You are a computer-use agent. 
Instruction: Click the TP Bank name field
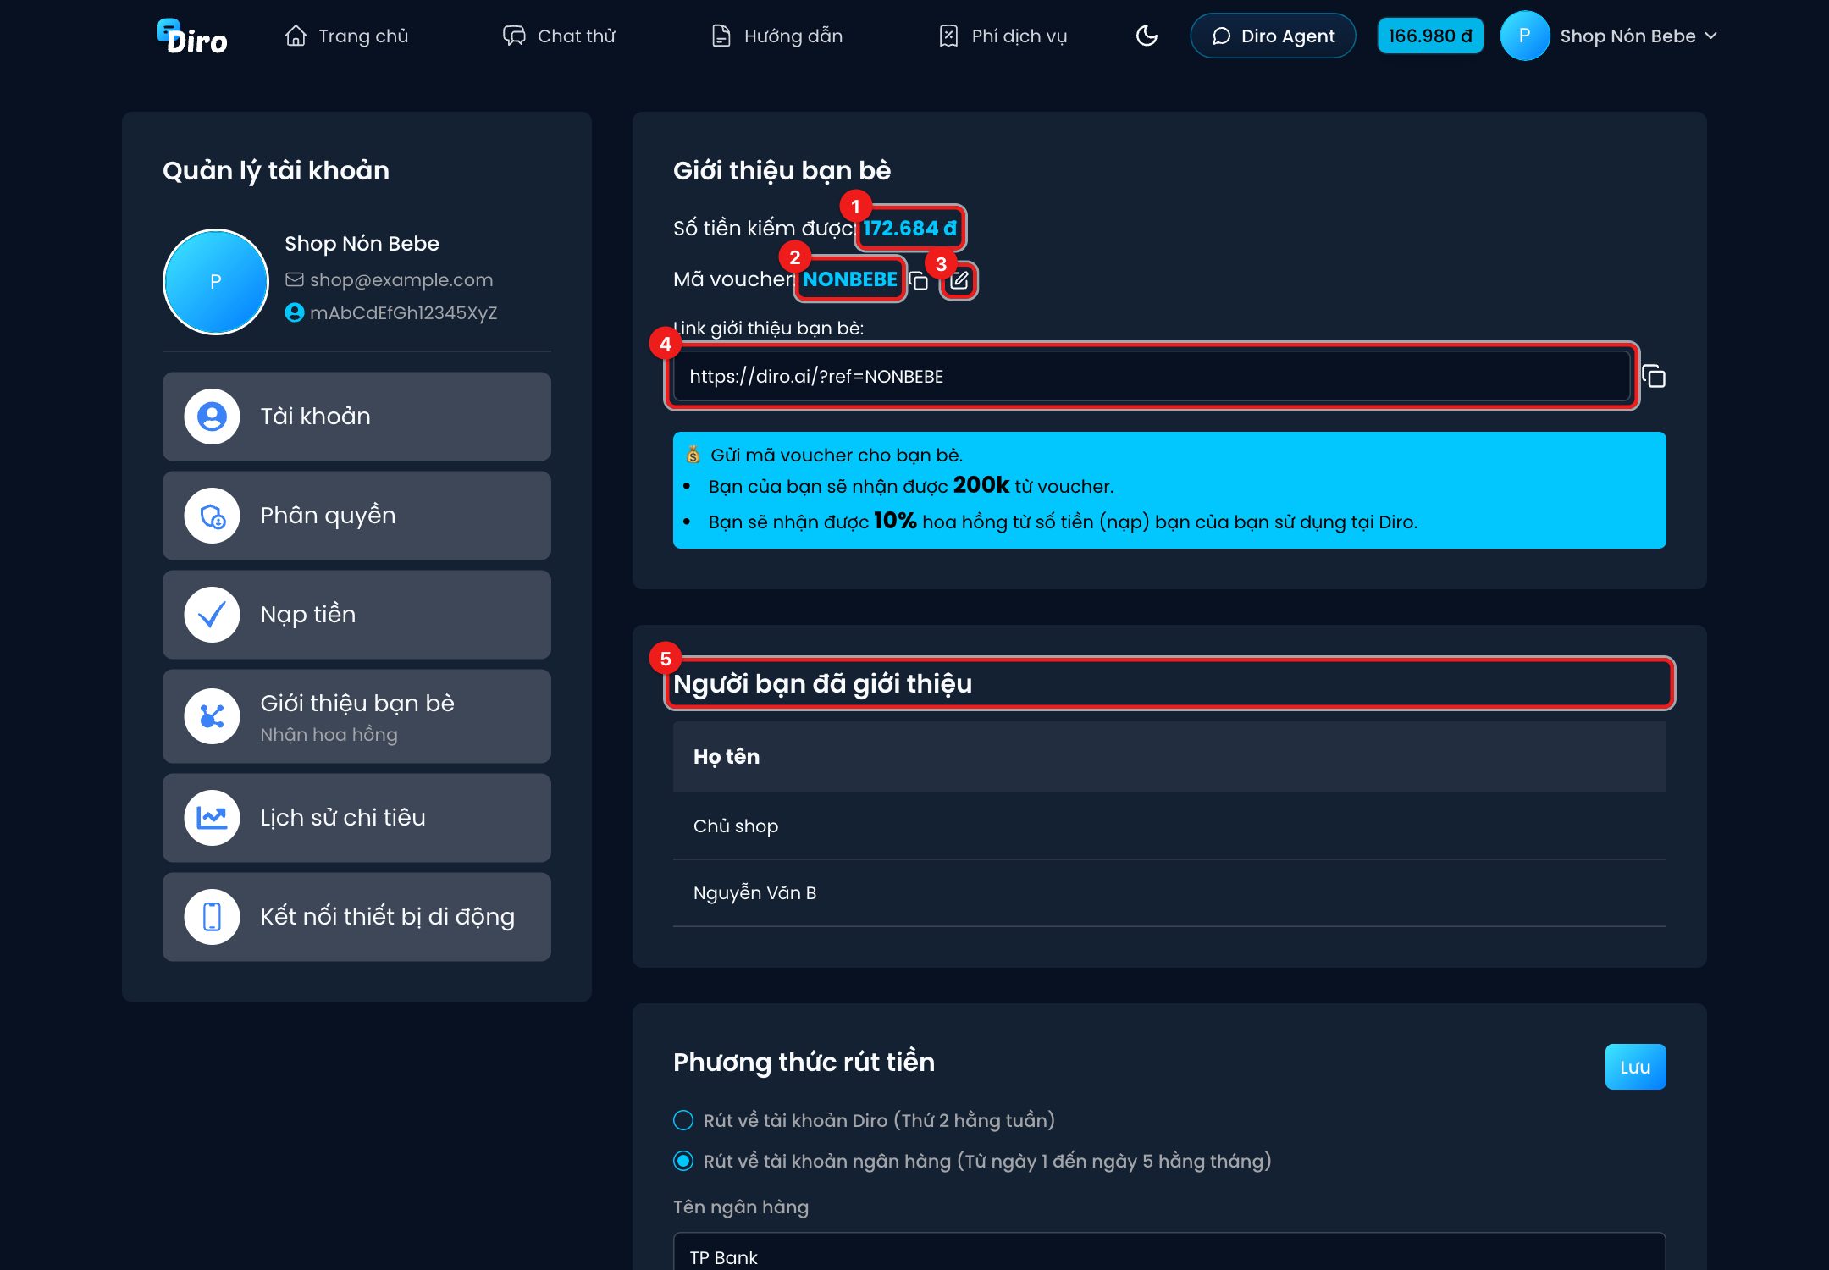click(1169, 1252)
